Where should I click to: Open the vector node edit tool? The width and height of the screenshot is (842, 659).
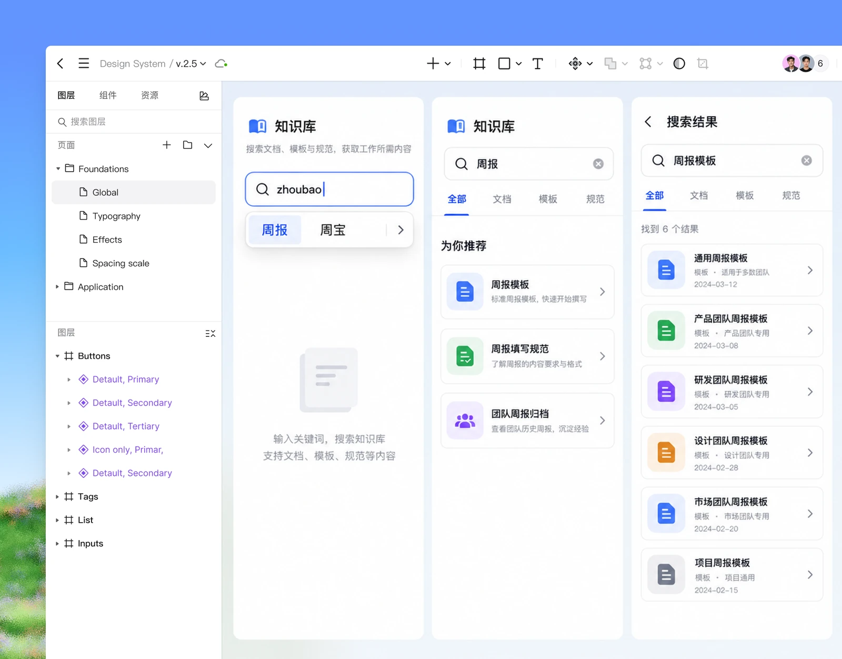pos(646,64)
